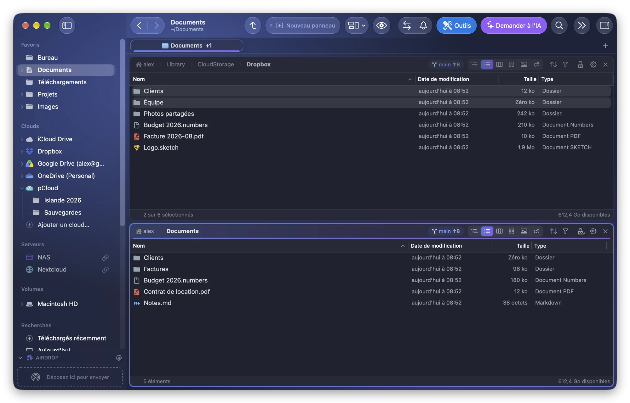The height and width of the screenshot is (403, 630).
Task: Go forward with the right arrow
Action: tap(156, 25)
